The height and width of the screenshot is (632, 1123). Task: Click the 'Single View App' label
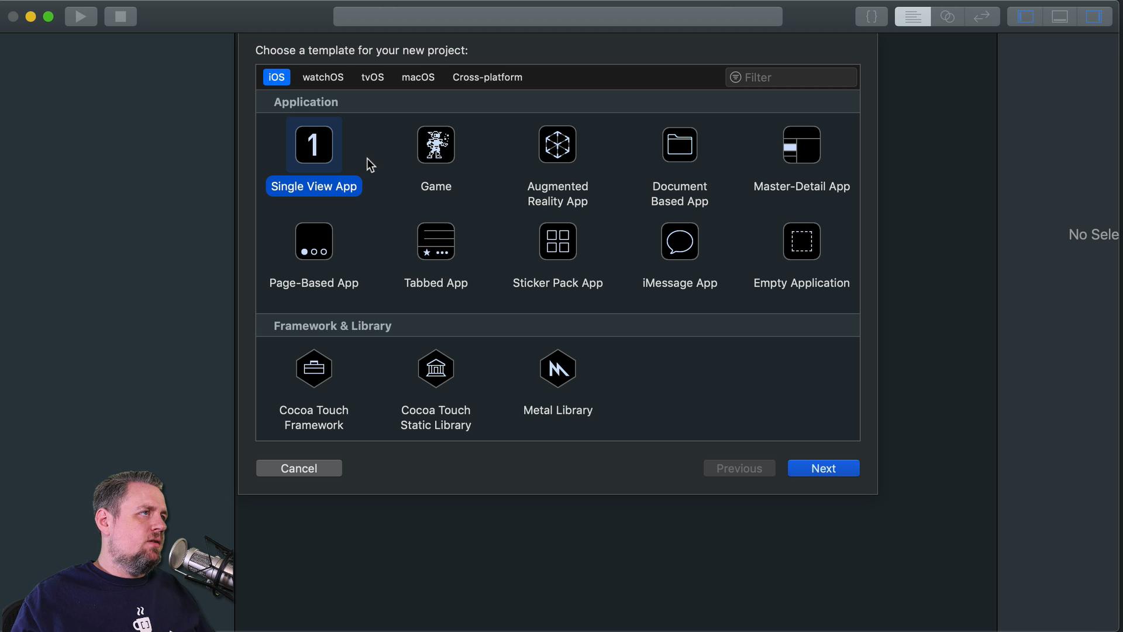pyautogui.click(x=314, y=186)
